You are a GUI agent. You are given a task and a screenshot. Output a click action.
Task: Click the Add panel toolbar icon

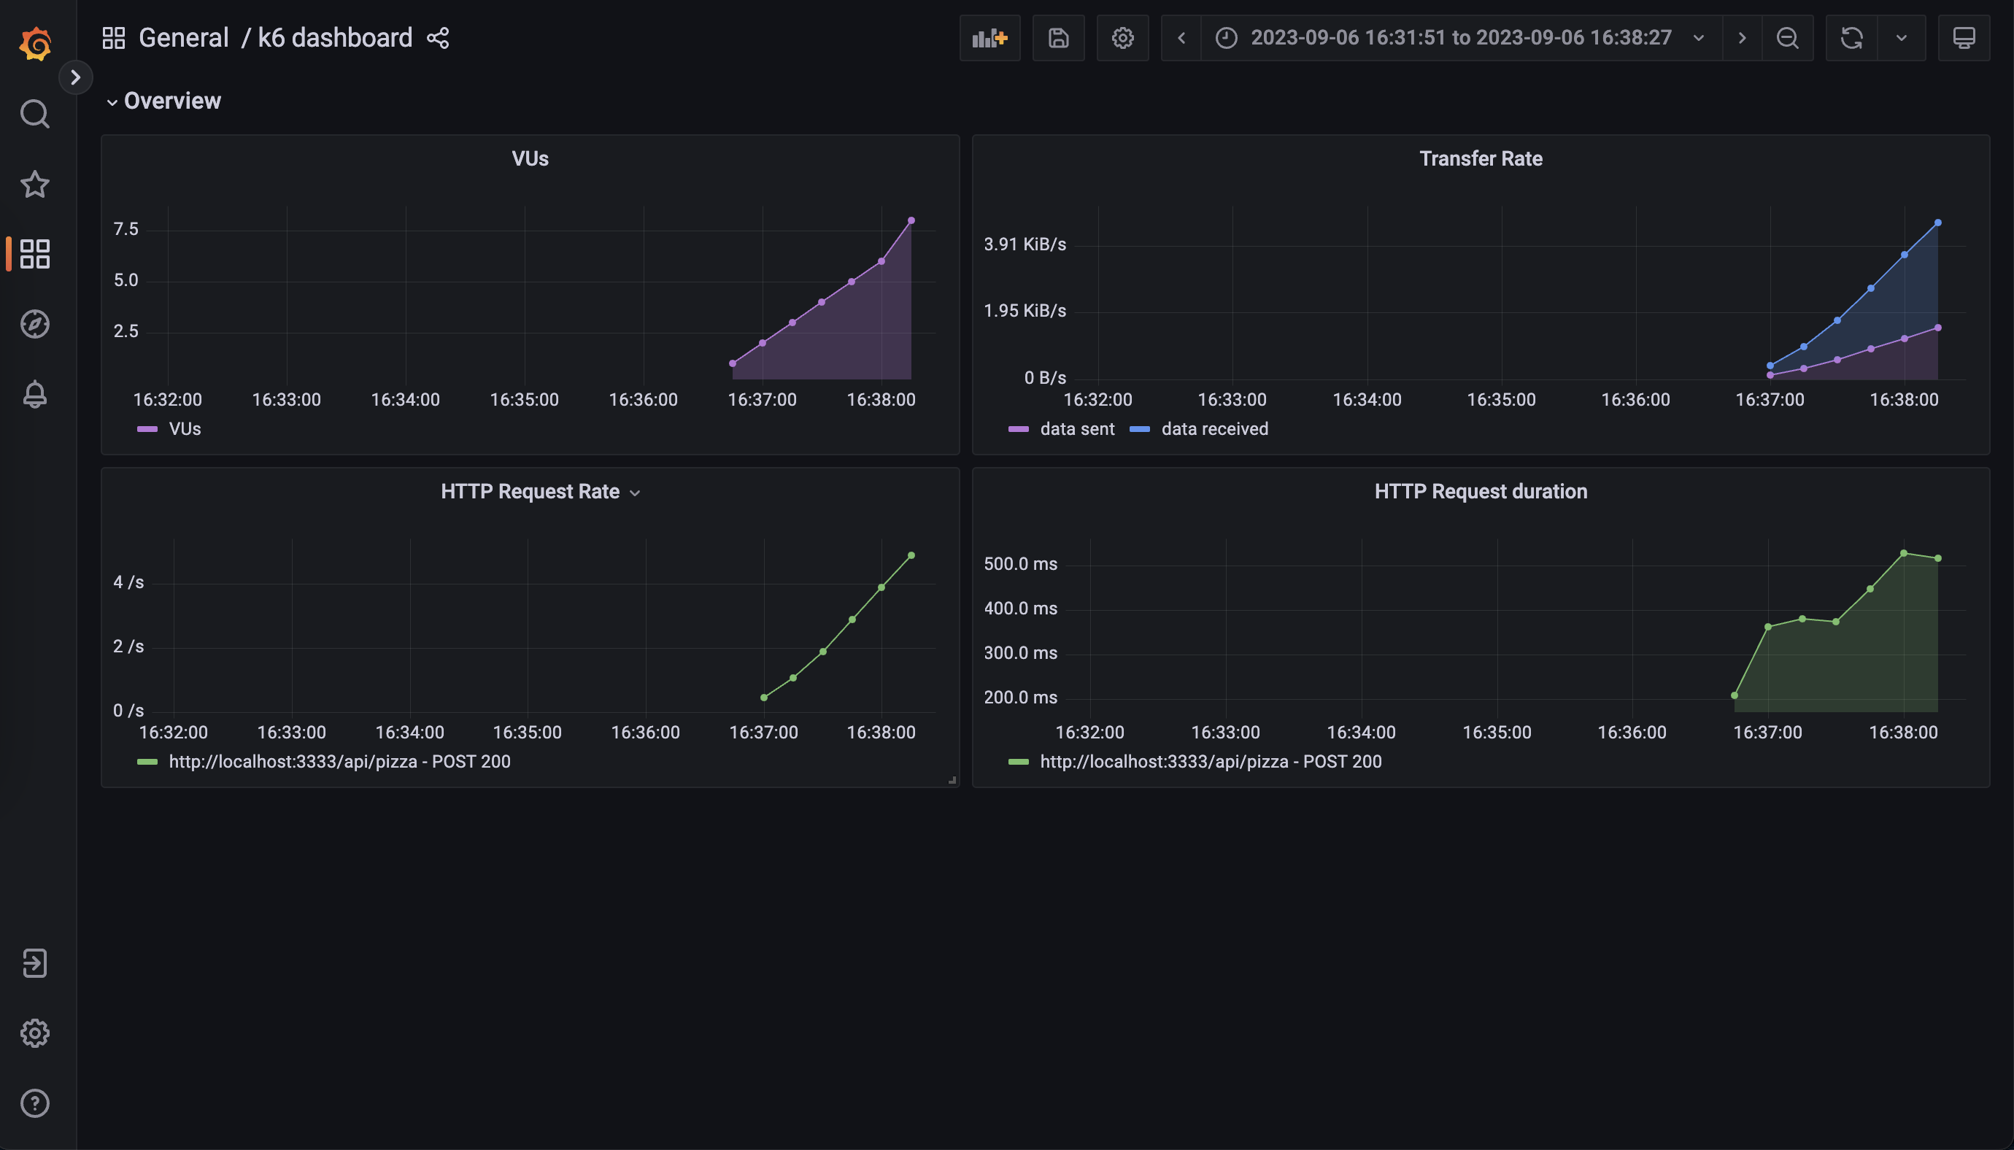pyautogui.click(x=989, y=38)
